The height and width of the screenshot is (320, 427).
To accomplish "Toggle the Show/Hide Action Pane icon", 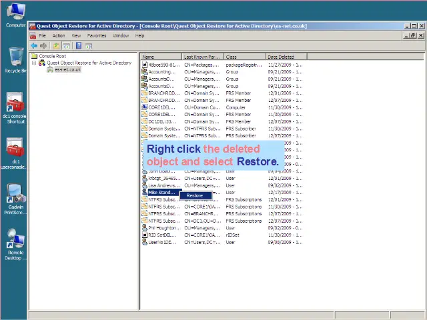I will (x=89, y=46).
